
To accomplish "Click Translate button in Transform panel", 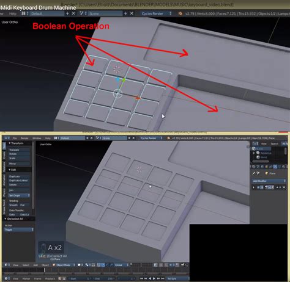I will click(19, 150).
